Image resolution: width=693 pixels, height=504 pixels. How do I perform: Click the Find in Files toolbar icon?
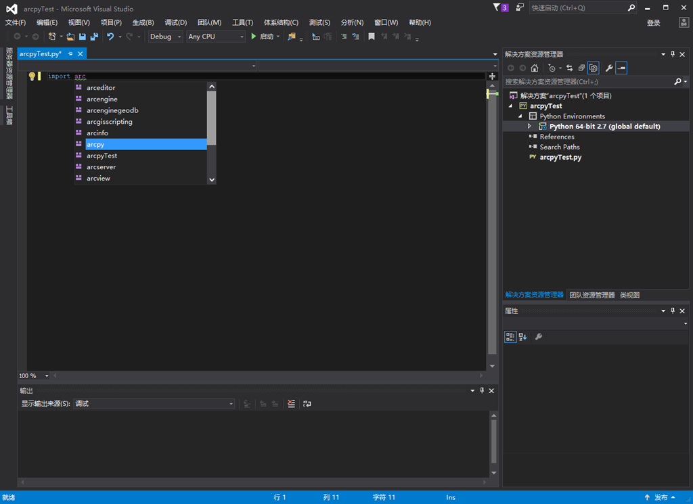pos(291,37)
